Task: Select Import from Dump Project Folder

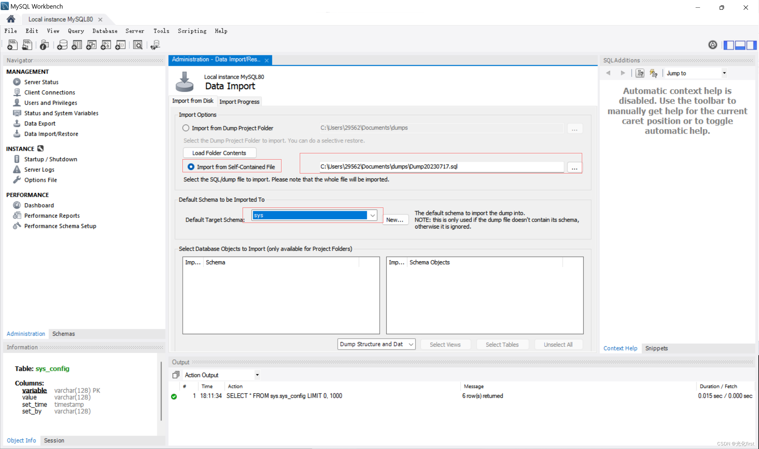Action: (185, 128)
